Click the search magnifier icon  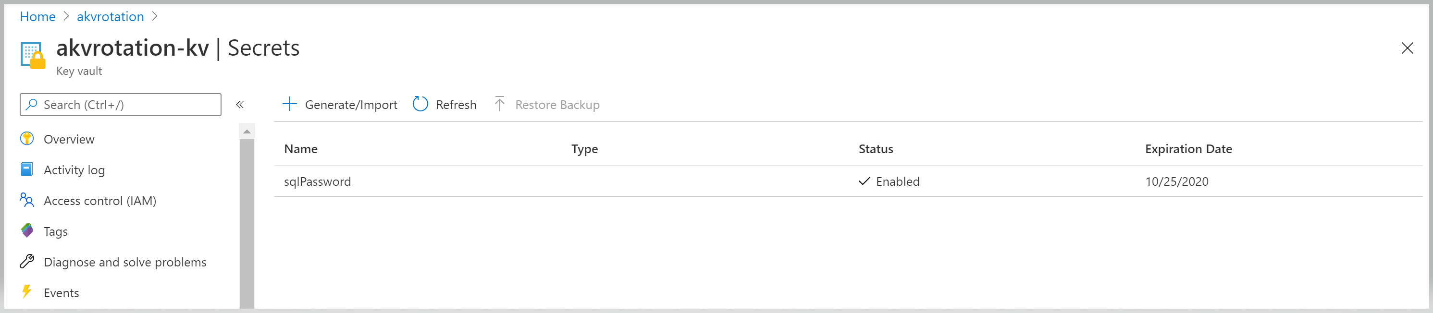pyautogui.click(x=32, y=105)
